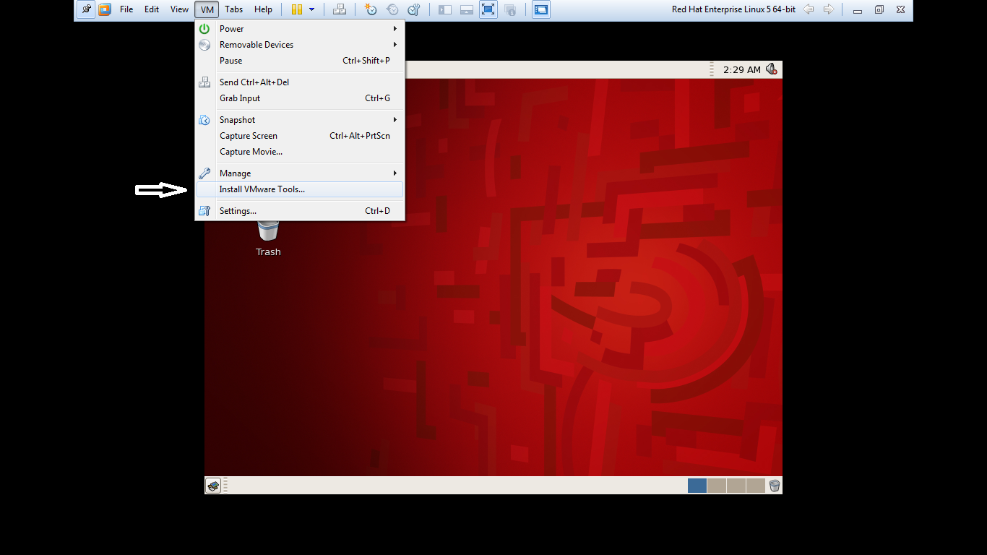Click the wrench icon beside Manage
Screen dimensions: 987x555
(x=204, y=173)
